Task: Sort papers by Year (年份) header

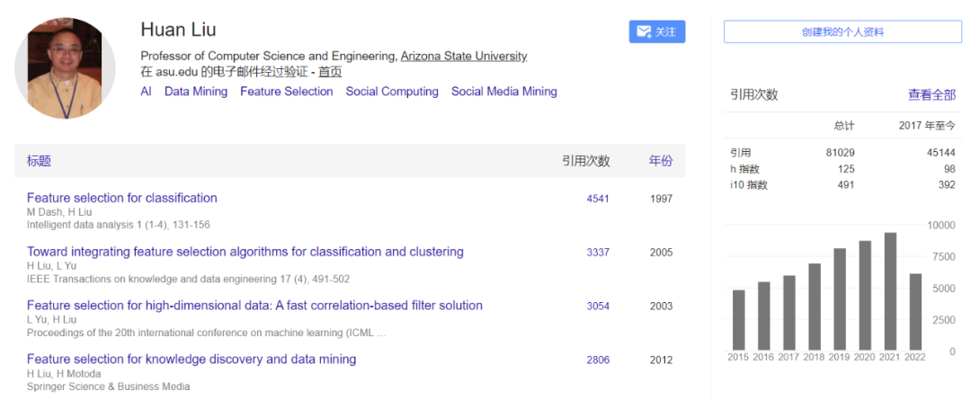Action: click(x=661, y=161)
